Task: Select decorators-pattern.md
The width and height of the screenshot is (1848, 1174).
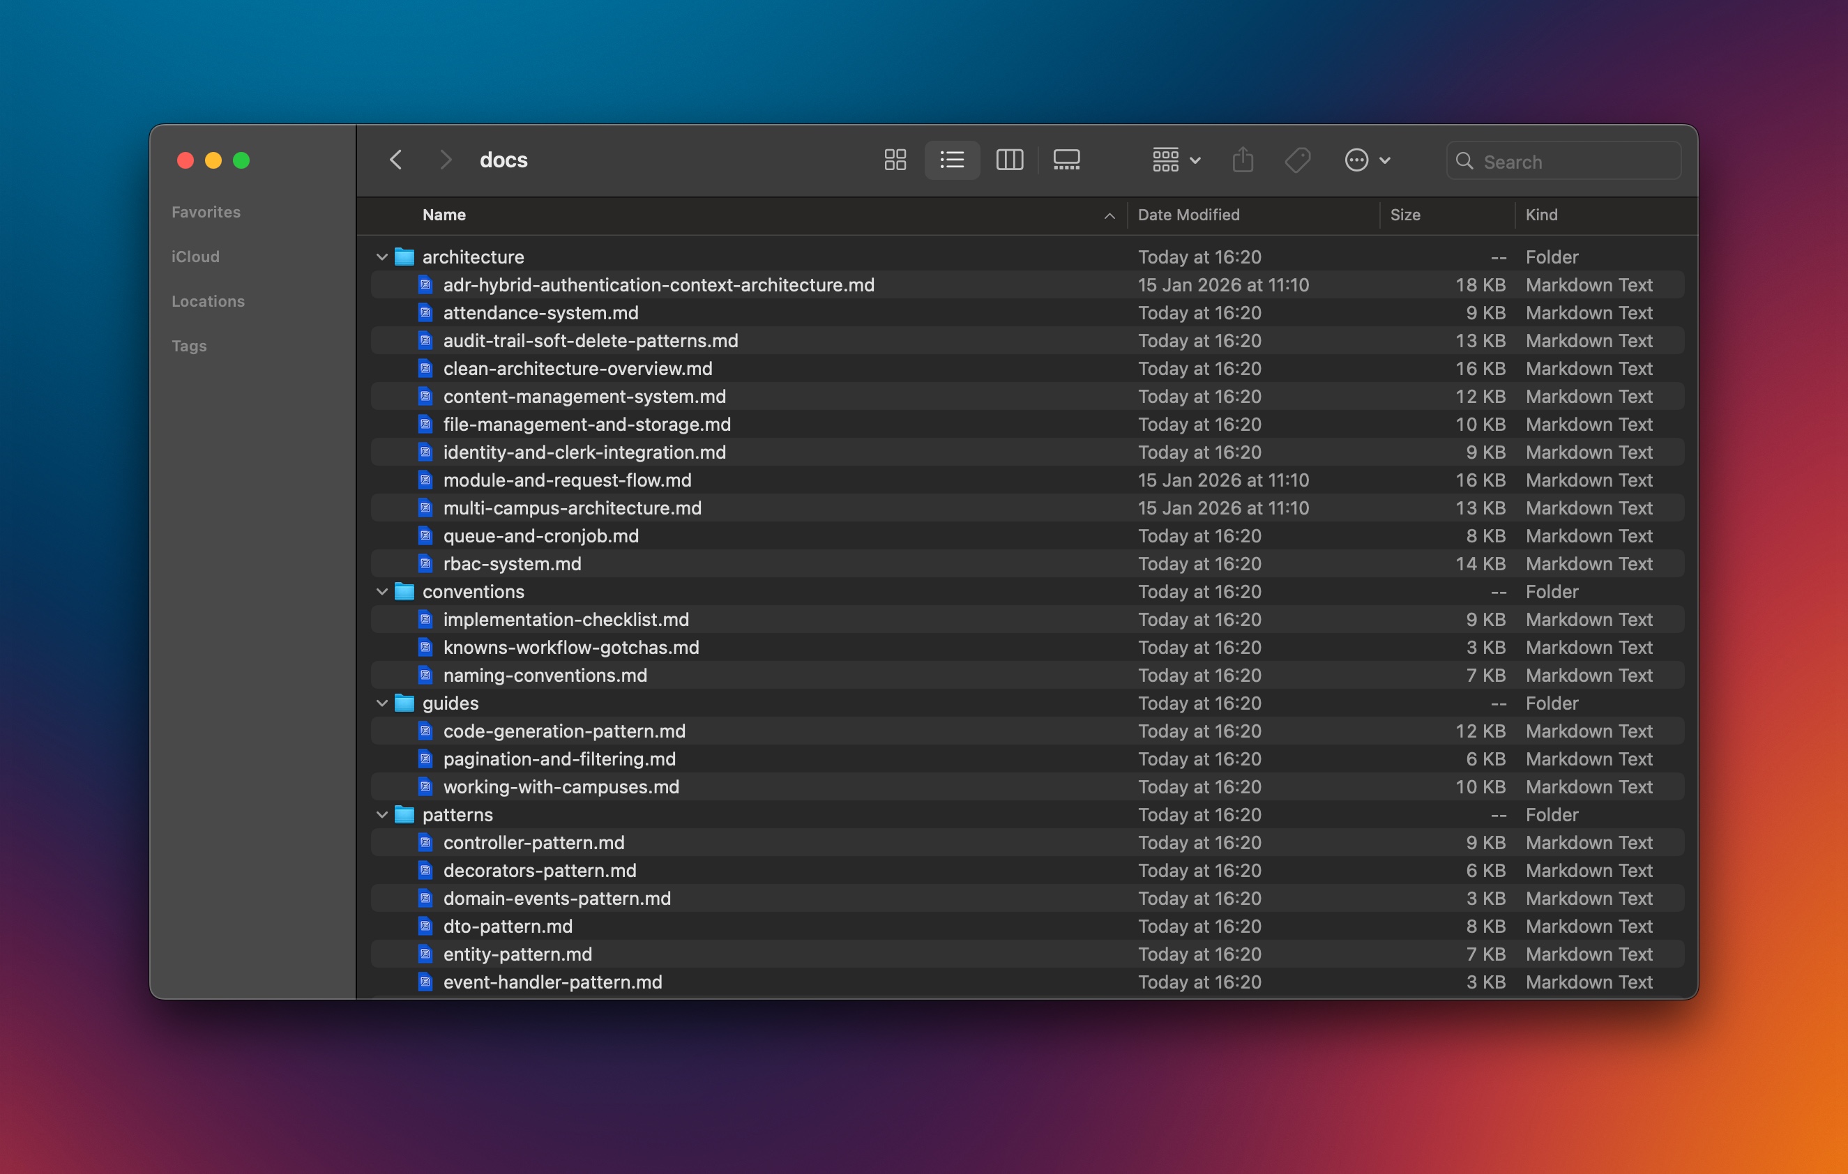Action: [1028, 870]
